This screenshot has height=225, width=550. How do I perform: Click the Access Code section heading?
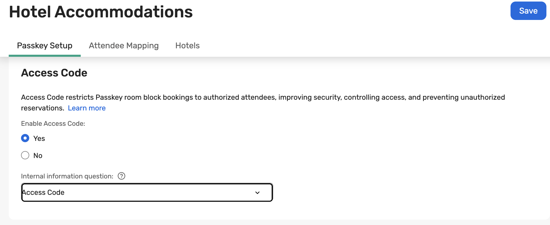tap(54, 73)
